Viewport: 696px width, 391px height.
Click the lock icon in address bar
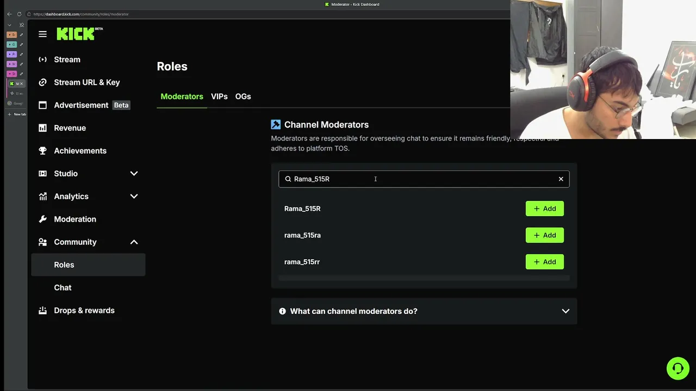[30, 14]
